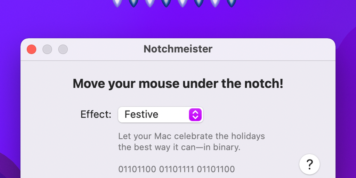Click the "Move your mouse under the notch!" heading
356x178 pixels.
[178, 84]
